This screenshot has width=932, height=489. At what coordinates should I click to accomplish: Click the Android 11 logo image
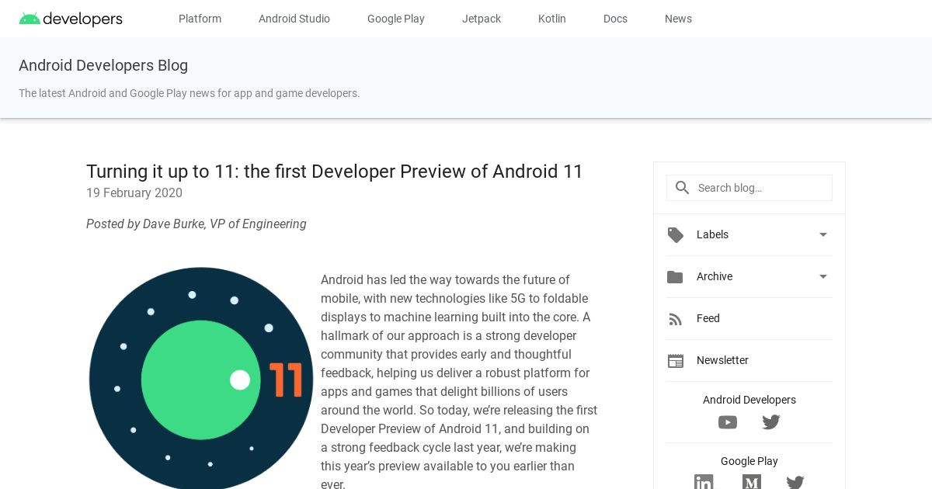201,379
